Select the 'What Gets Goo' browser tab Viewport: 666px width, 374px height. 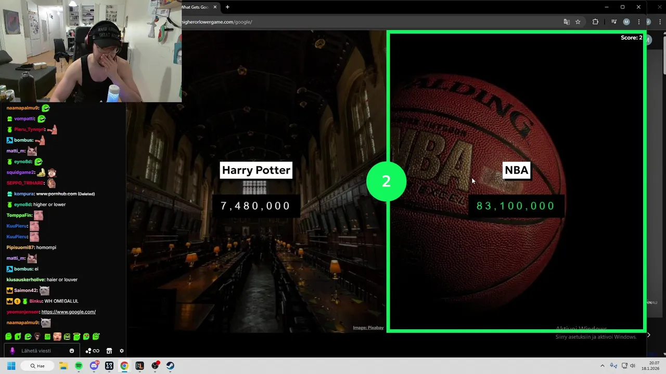pos(200,7)
